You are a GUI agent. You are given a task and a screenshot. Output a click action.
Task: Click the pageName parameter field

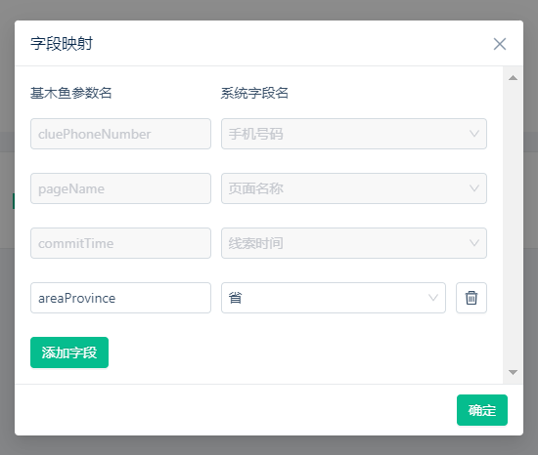click(120, 188)
